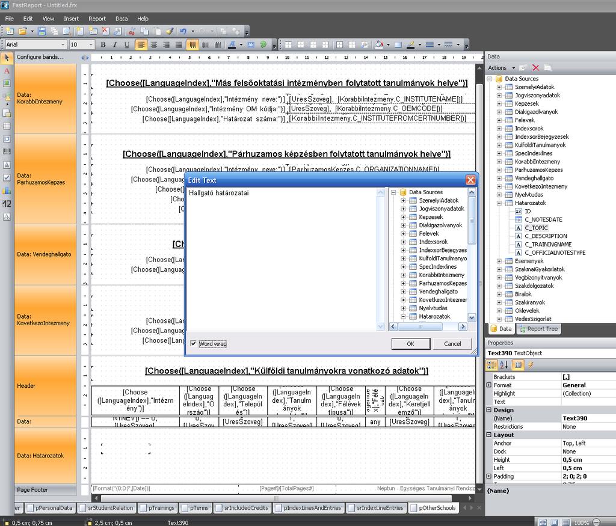The width and height of the screenshot is (616, 526).
Task: Open the fill color dropdown arrow
Action: click(388, 44)
